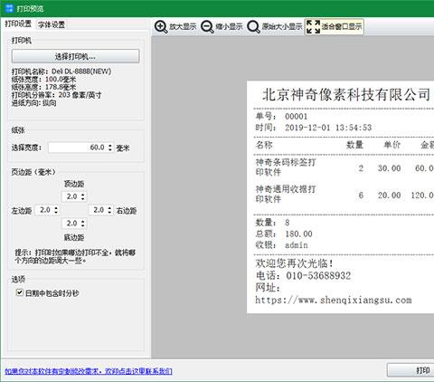434x382 pixels.
Task: Click the 纸张高度: 178.8毫米 text
Action: (43, 87)
